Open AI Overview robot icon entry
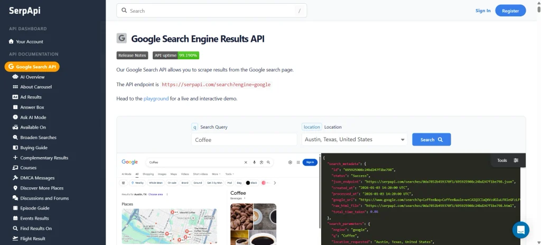 tap(15, 77)
